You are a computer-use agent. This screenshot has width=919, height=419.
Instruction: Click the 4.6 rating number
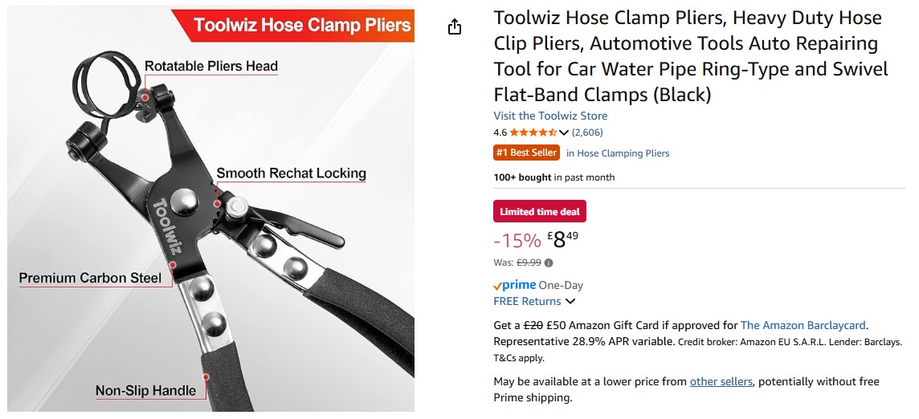pyautogui.click(x=500, y=132)
